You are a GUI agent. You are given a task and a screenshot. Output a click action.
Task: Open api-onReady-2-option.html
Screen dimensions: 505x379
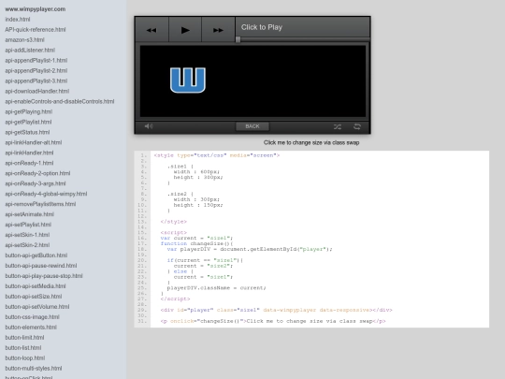37,173
